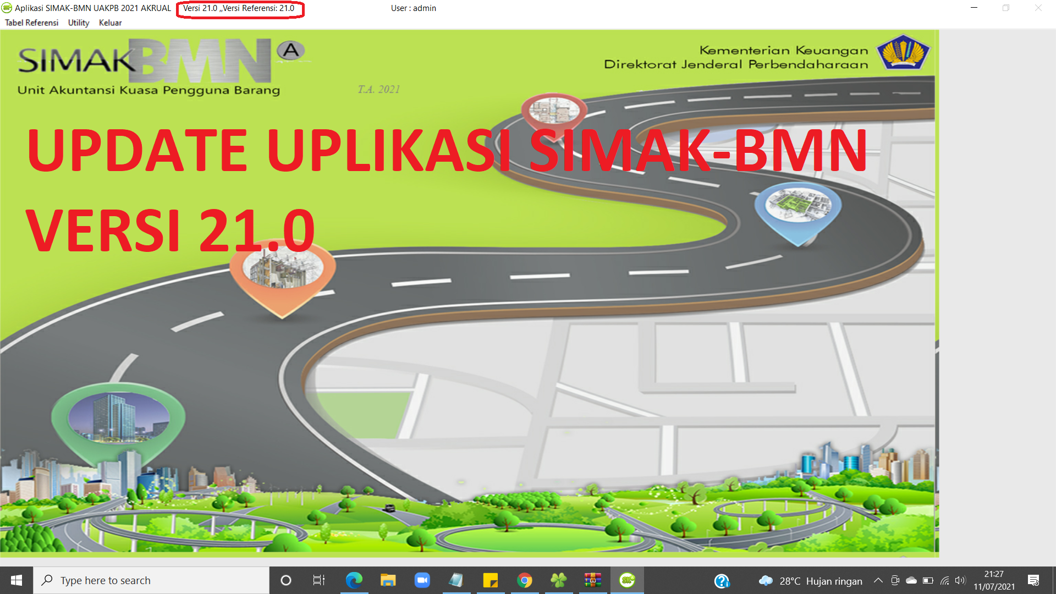Show hidden system tray icons
Image resolution: width=1056 pixels, height=594 pixels.
(x=878, y=580)
